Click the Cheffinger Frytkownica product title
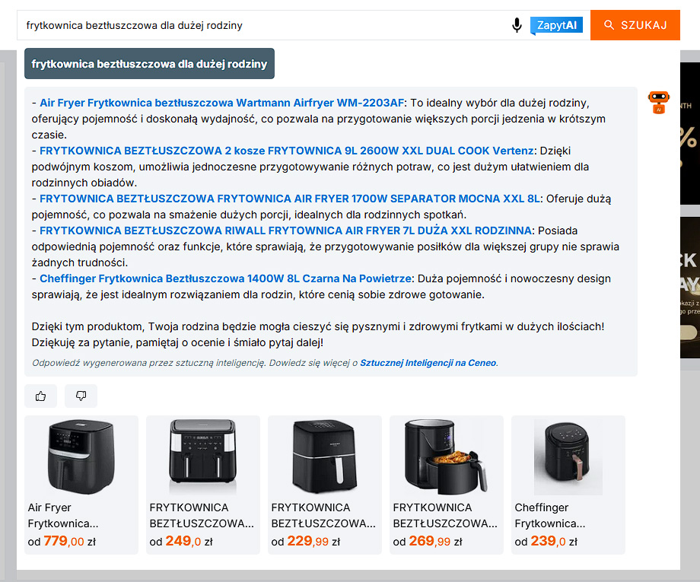Screen dimensions: 700x582 coord(549,515)
